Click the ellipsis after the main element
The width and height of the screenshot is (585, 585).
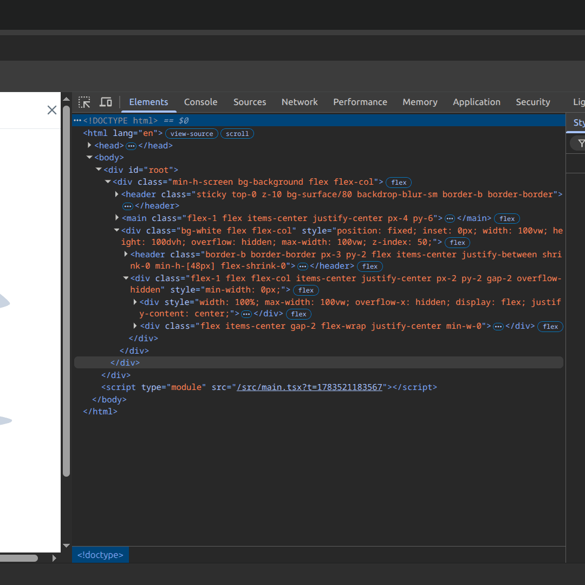tap(450, 219)
